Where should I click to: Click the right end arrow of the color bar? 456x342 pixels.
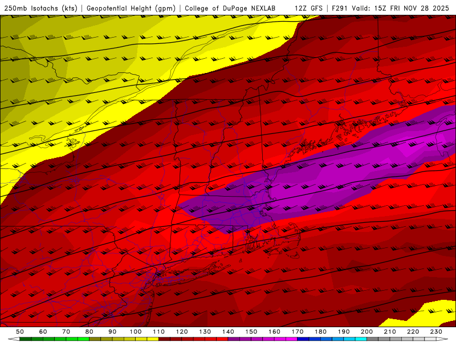tap(442, 339)
